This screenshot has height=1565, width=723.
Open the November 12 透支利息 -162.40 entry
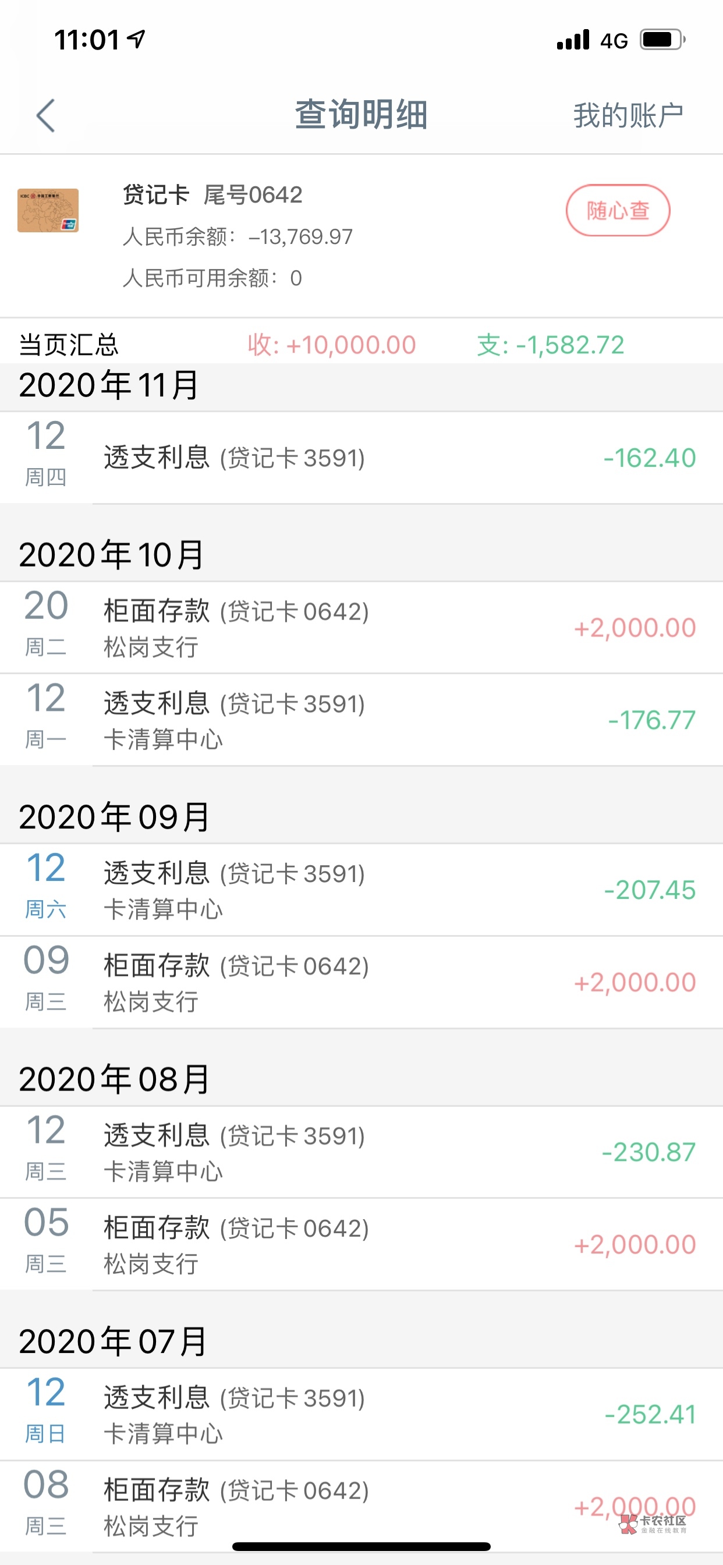(361, 458)
